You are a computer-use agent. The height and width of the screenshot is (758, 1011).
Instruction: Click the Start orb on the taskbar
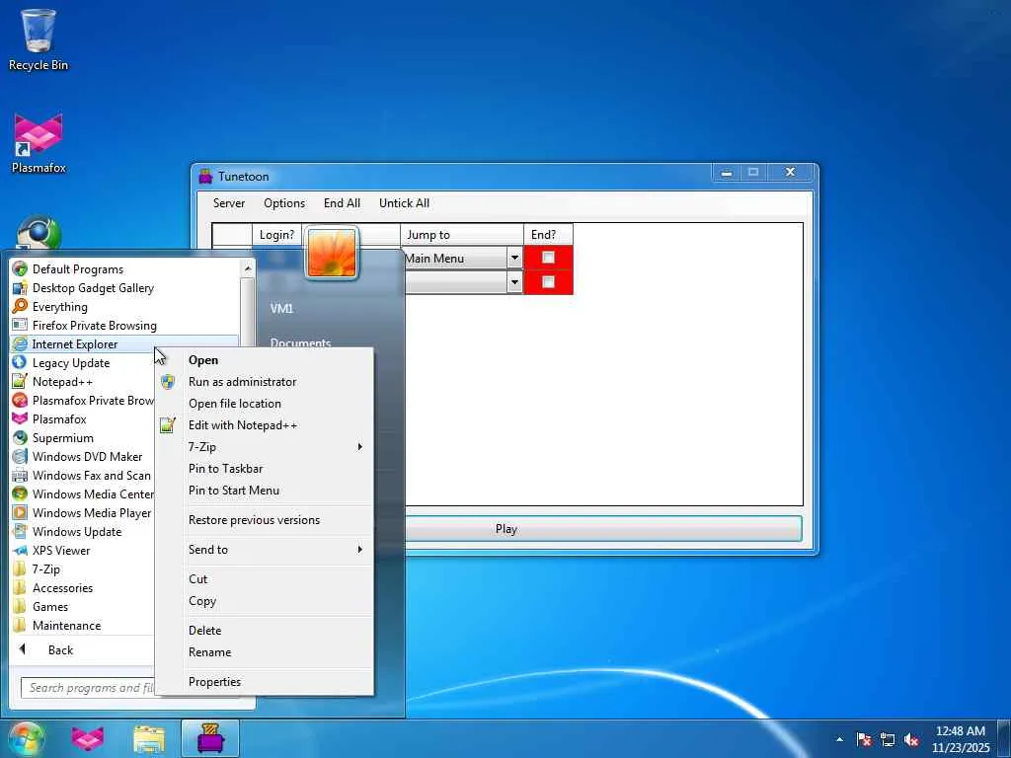click(x=26, y=738)
